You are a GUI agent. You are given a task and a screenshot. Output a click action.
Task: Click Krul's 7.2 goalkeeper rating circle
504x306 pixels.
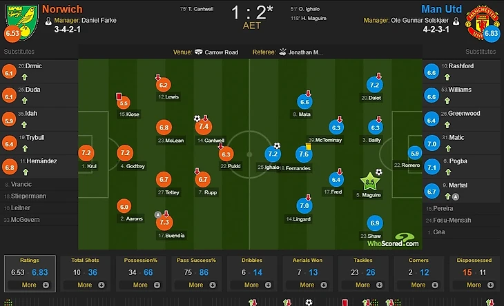pos(87,153)
